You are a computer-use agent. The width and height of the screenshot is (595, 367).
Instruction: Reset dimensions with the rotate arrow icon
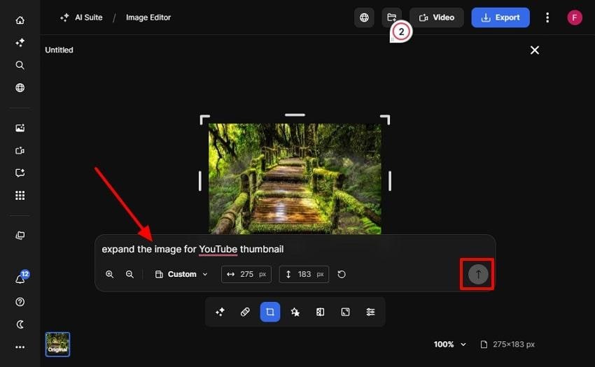(x=342, y=274)
